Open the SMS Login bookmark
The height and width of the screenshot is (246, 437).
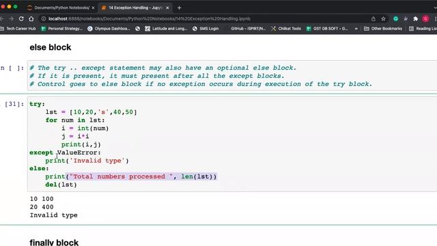[x=206, y=29]
